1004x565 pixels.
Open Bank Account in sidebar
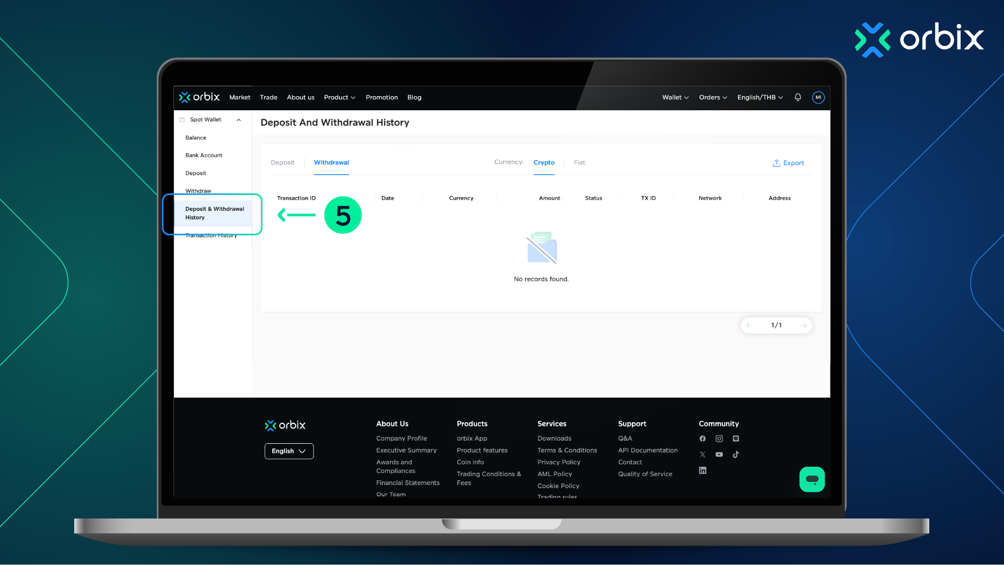pyautogui.click(x=204, y=155)
